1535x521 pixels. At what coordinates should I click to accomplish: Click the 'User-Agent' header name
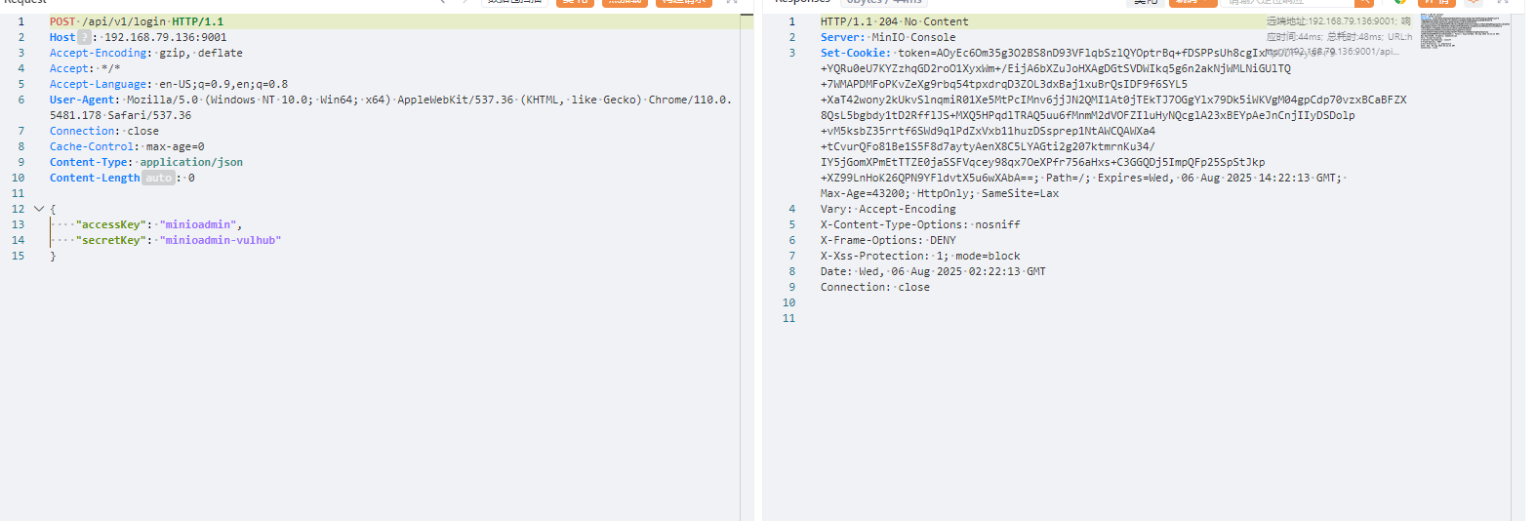82,100
